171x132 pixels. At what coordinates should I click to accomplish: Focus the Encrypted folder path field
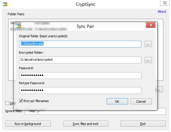pyautogui.click(x=80, y=60)
